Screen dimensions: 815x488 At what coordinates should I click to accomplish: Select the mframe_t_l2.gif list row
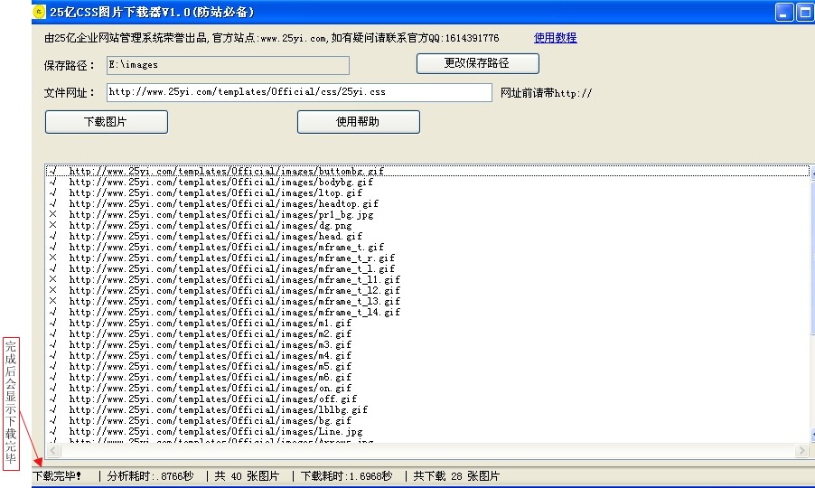(427, 290)
